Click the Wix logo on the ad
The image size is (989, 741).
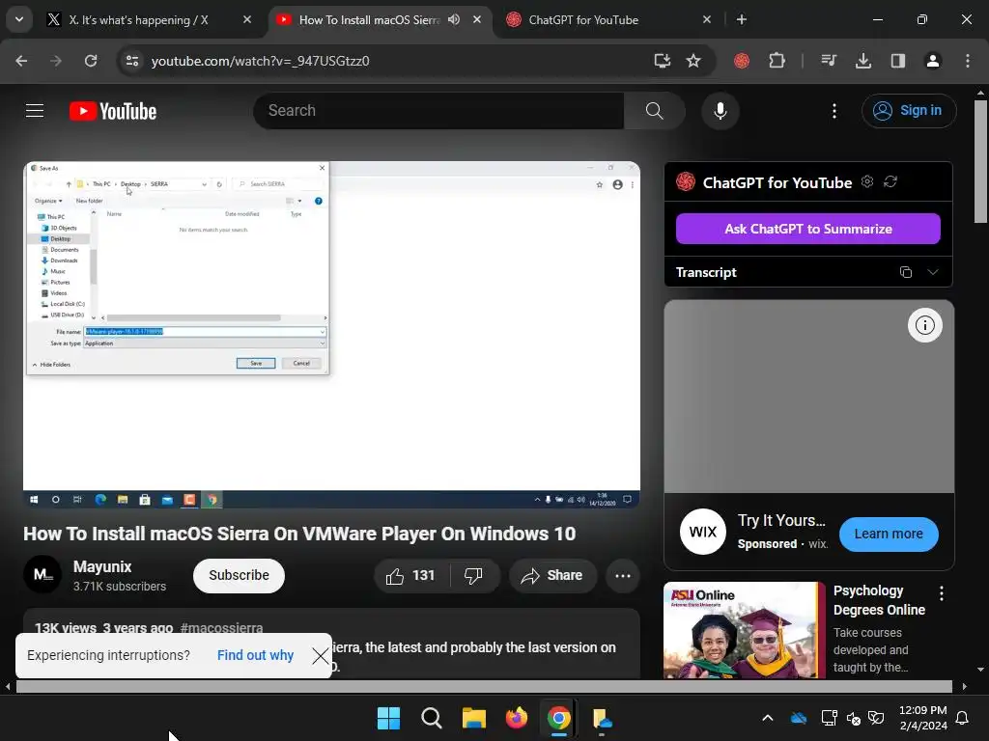coord(703,532)
